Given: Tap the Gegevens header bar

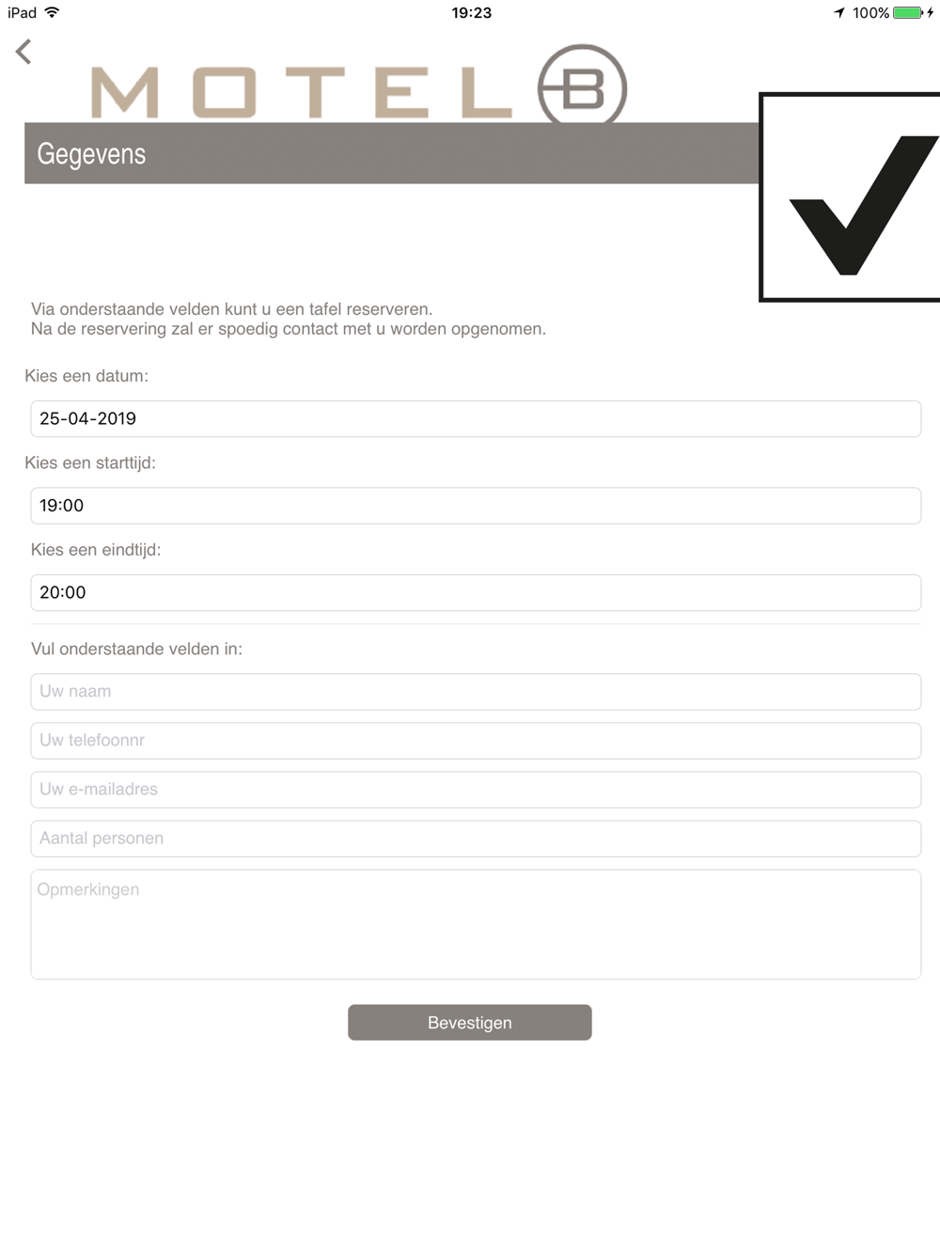Looking at the screenshot, I should 391,153.
